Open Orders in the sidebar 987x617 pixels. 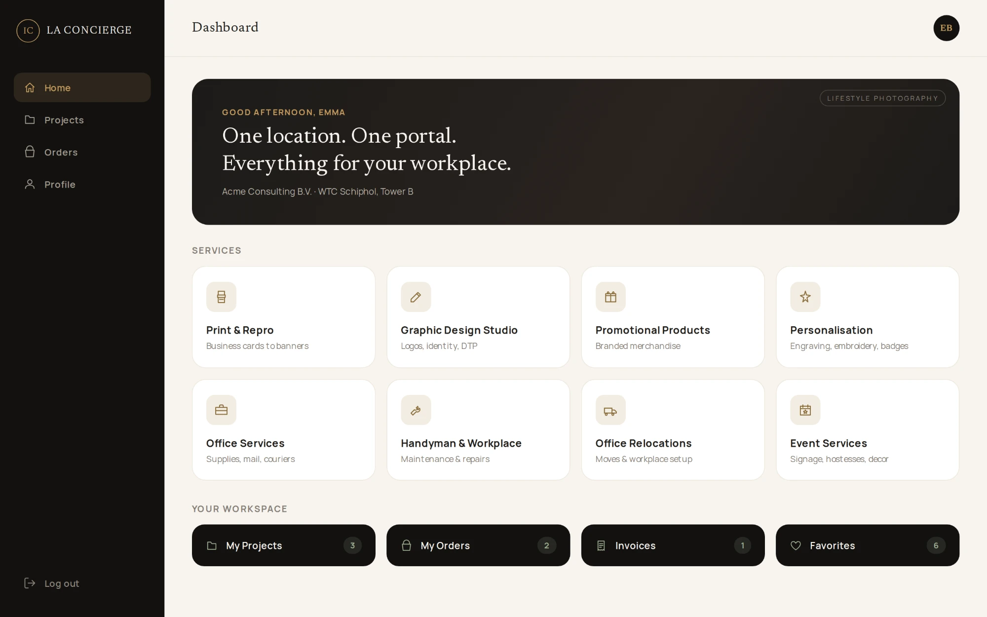[82, 152]
